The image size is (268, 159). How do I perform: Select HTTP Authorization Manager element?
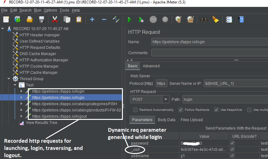coord(44,60)
